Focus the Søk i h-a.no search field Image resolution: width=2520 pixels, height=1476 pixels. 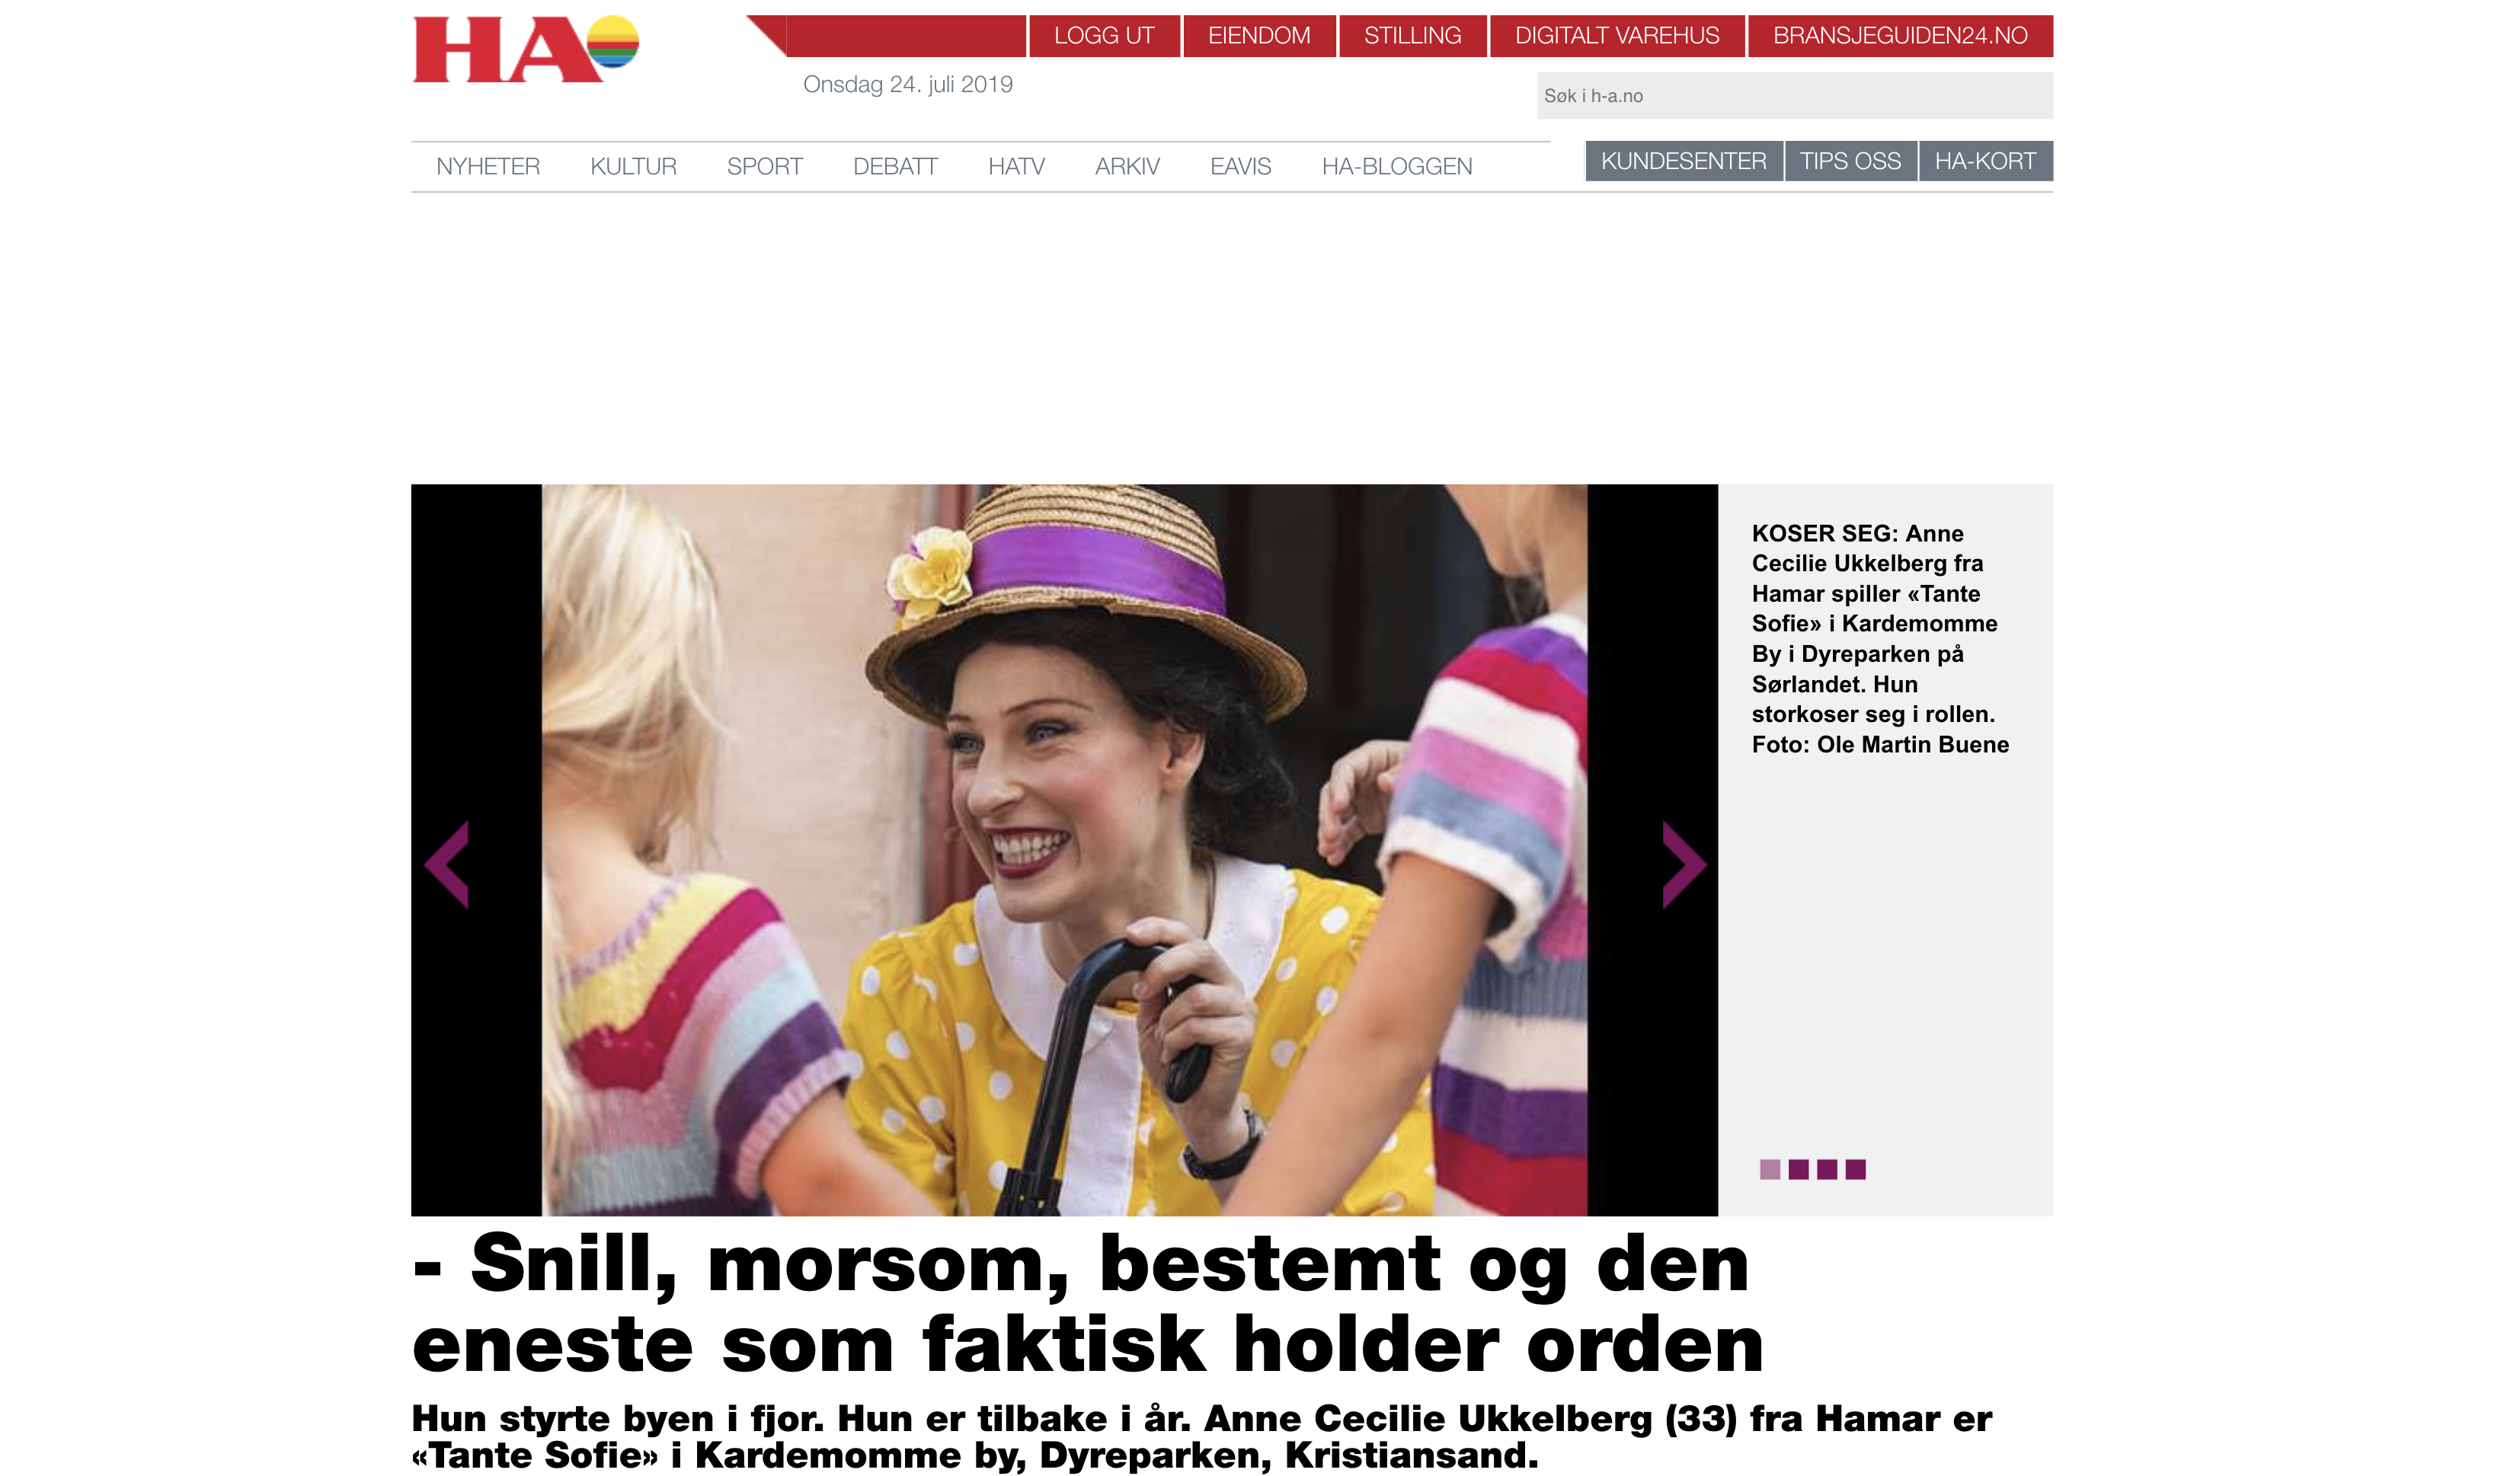click(1795, 96)
